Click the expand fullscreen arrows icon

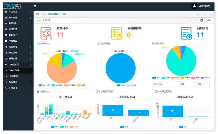tap(205, 15)
